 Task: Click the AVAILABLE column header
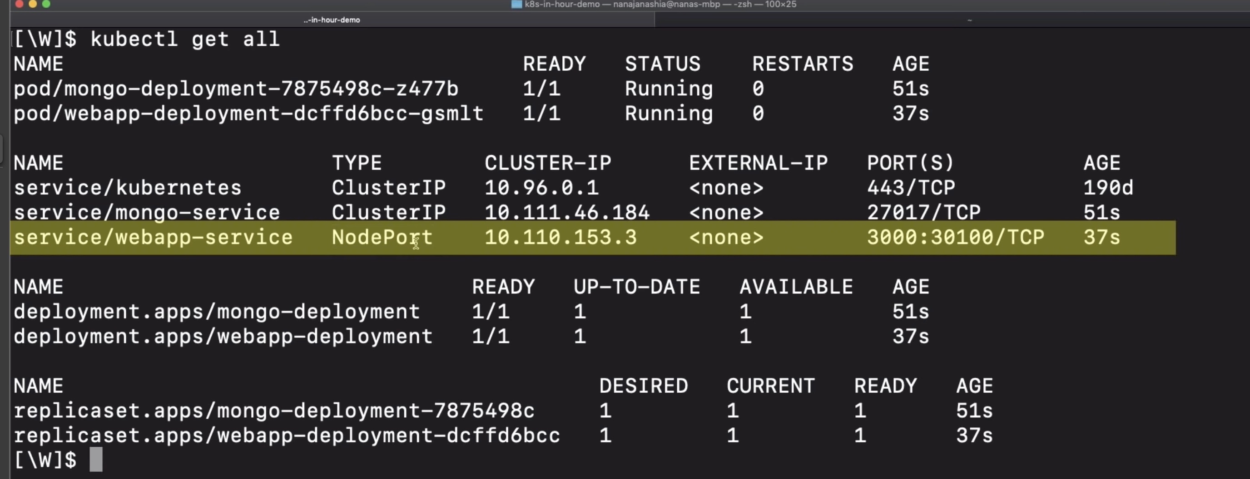[796, 287]
